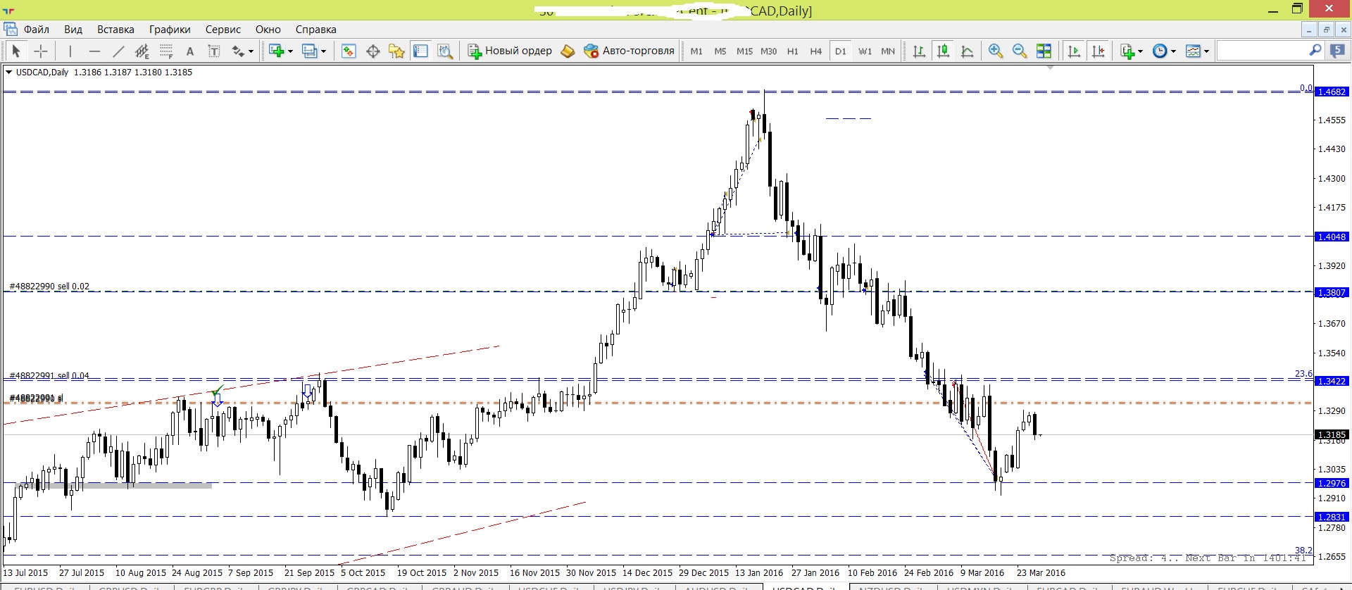Pick the vertical line drawing tool
The image size is (1352, 590).
point(70,51)
